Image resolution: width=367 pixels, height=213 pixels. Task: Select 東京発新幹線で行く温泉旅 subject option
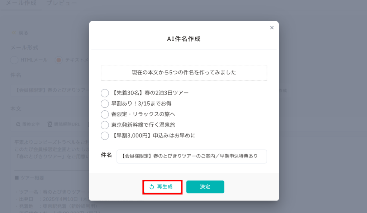click(x=105, y=125)
